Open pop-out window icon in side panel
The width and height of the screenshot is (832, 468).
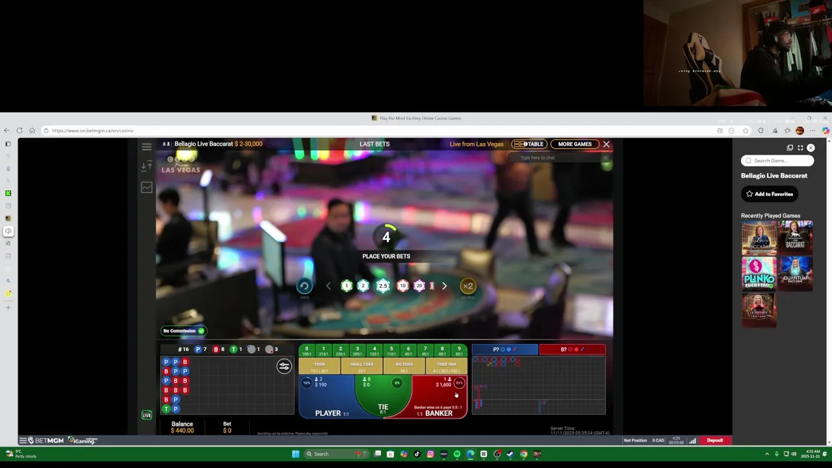pyautogui.click(x=790, y=148)
